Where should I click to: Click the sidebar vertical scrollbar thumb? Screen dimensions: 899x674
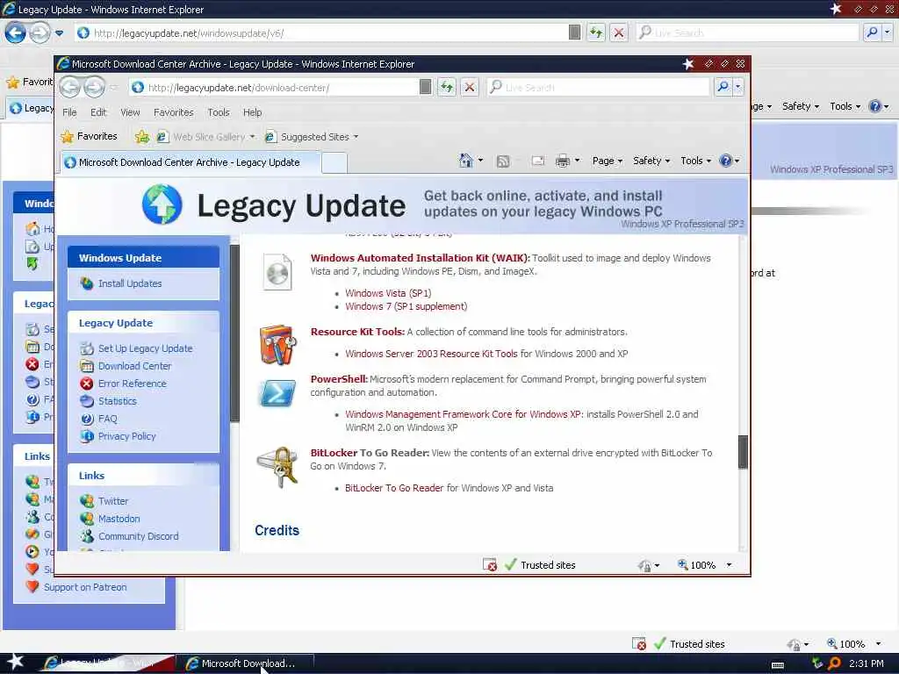coord(234,333)
